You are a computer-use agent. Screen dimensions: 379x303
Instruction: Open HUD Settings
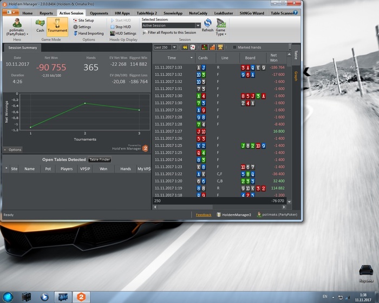click(x=123, y=34)
